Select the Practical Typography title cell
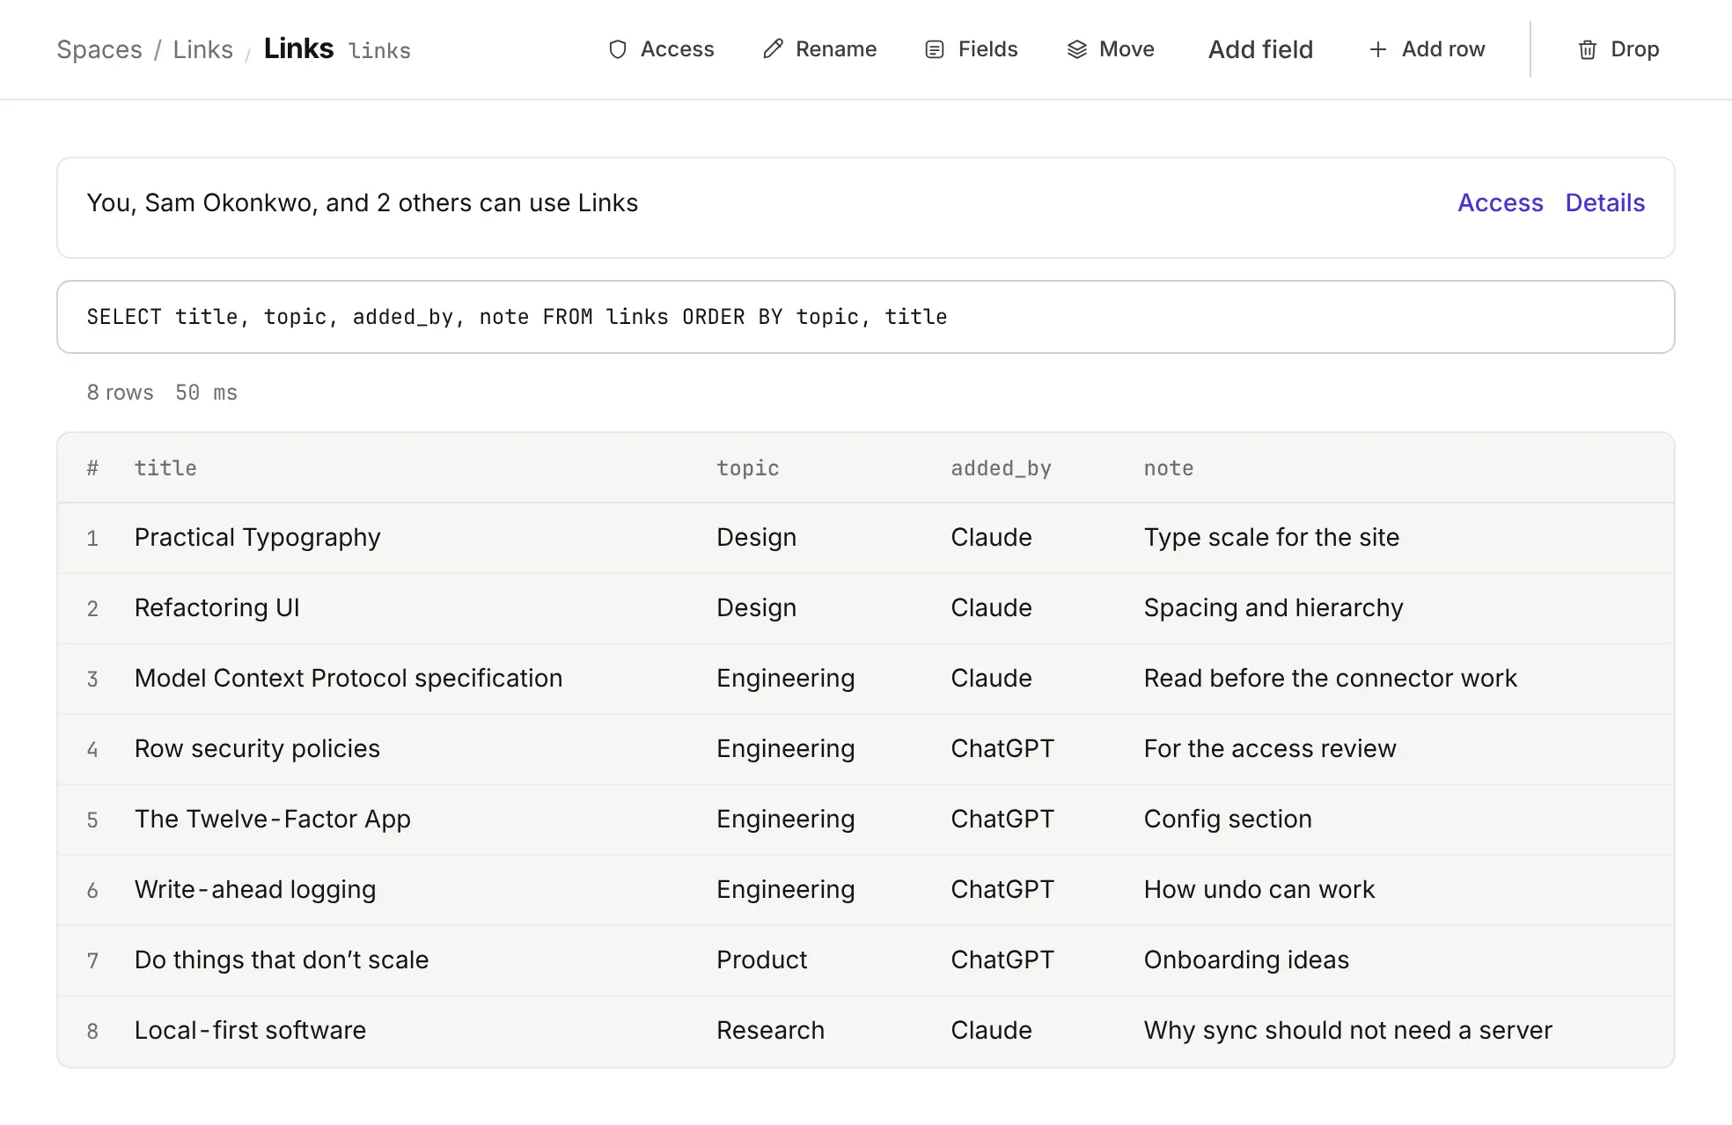Image resolution: width=1732 pixels, height=1125 pixels. (258, 537)
